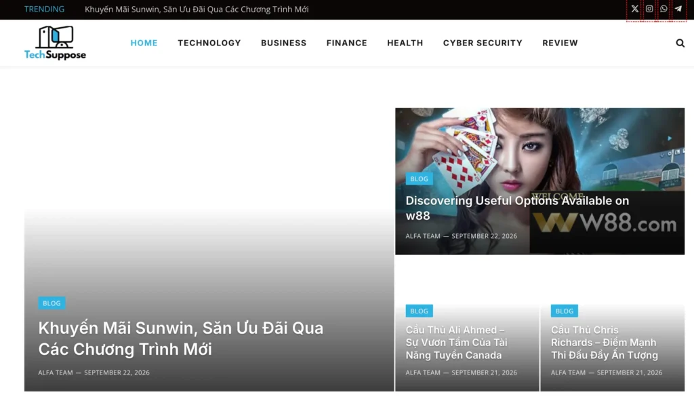Click September 21, 2026 date on Ali Ahmed article
The width and height of the screenshot is (694, 403).
tap(484, 372)
